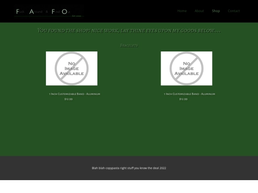Open the left product's No Image thumbnail
The height and width of the screenshot is (193, 258).
[72, 69]
